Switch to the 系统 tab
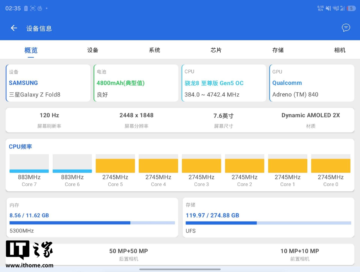360x272 pixels. pos(154,50)
